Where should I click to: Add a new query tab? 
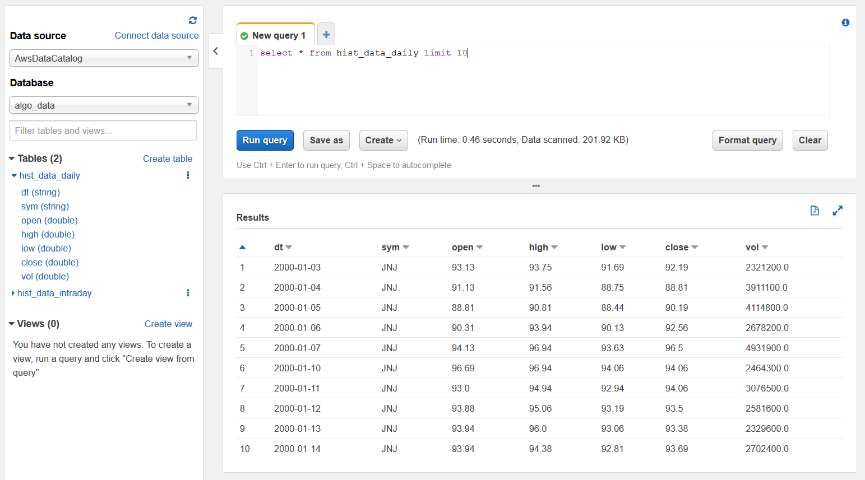(x=326, y=35)
